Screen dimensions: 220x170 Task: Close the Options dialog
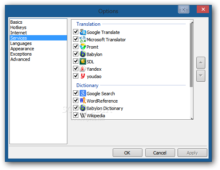pos(203,9)
